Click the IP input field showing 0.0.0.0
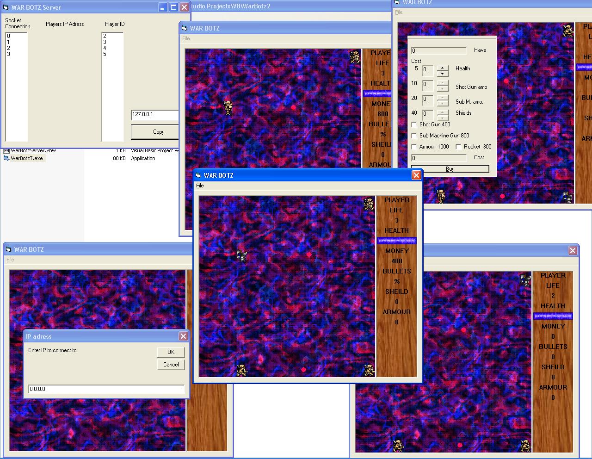This screenshot has height=459, width=592. point(106,389)
